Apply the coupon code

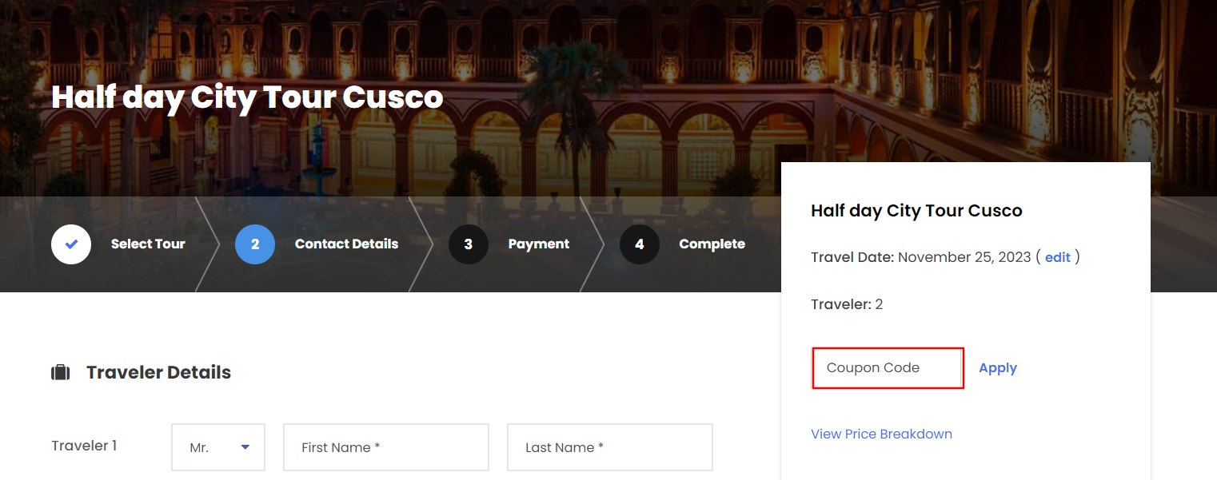[x=998, y=368]
